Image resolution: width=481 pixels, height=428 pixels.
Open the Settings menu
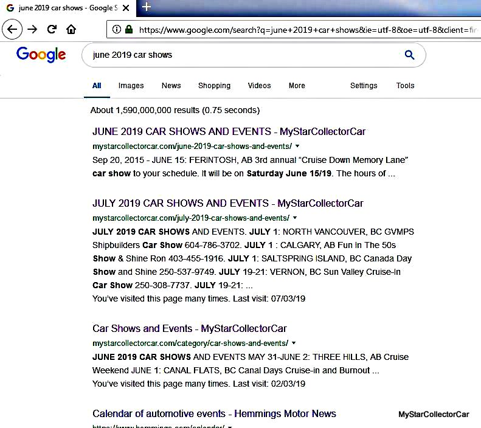point(364,86)
